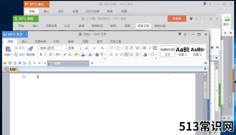Toggle bold formatting

[x=41, y=55]
